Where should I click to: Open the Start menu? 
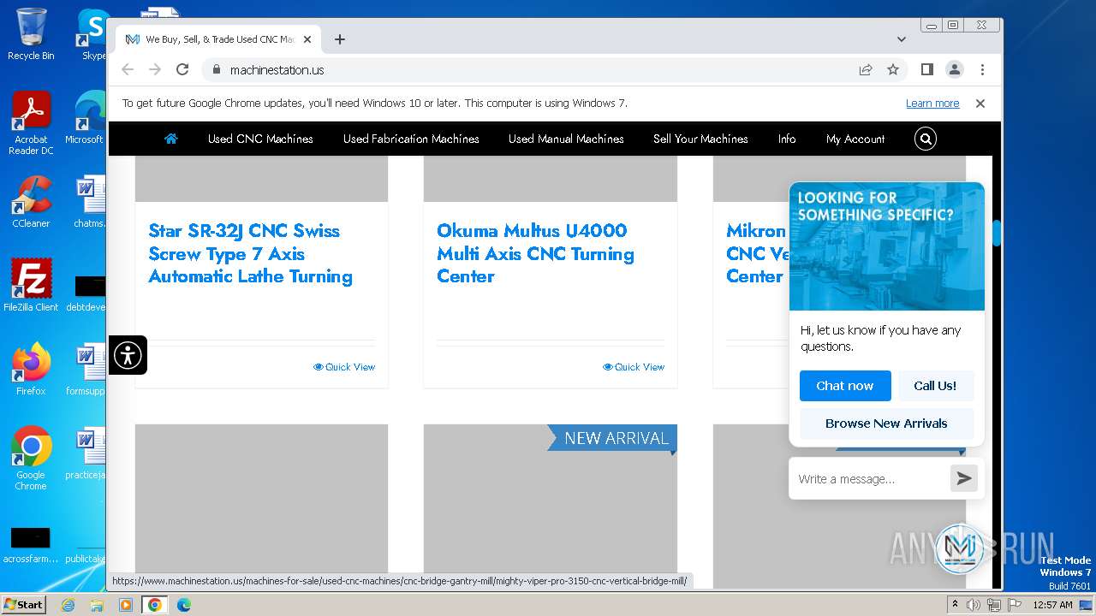[x=24, y=604]
